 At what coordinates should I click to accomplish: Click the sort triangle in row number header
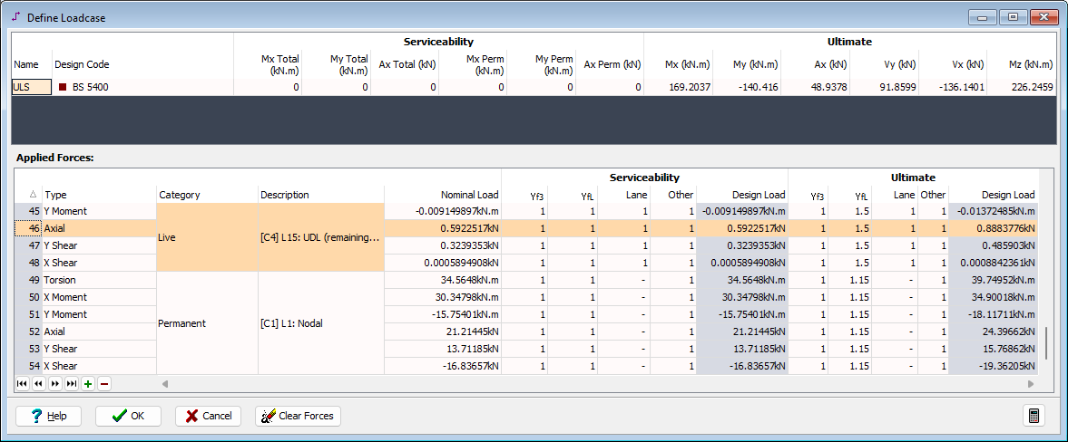click(x=34, y=195)
